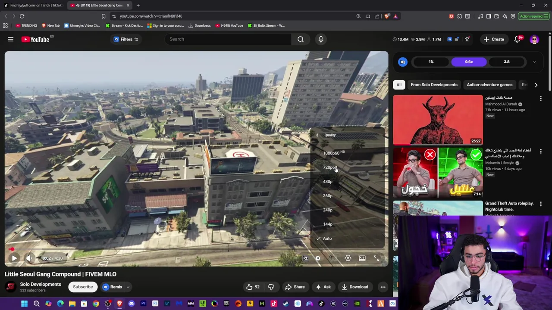Select the From Solo Developments chip
Viewport: 552px width, 310px height.
click(434, 85)
